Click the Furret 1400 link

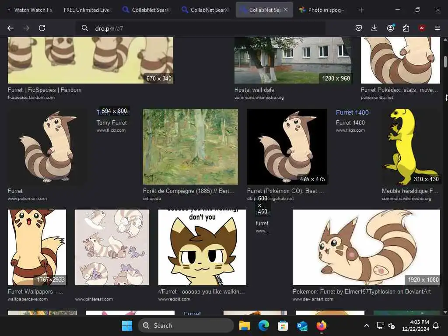[352, 112]
